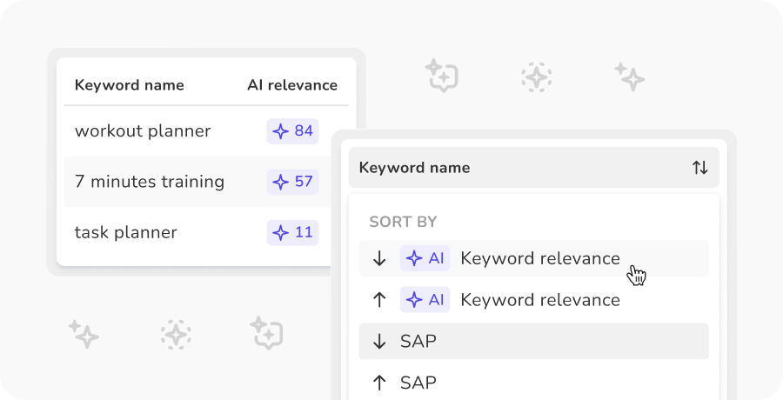Click the chat sparkle icon below the keyword table
783x400 pixels.
point(267,333)
